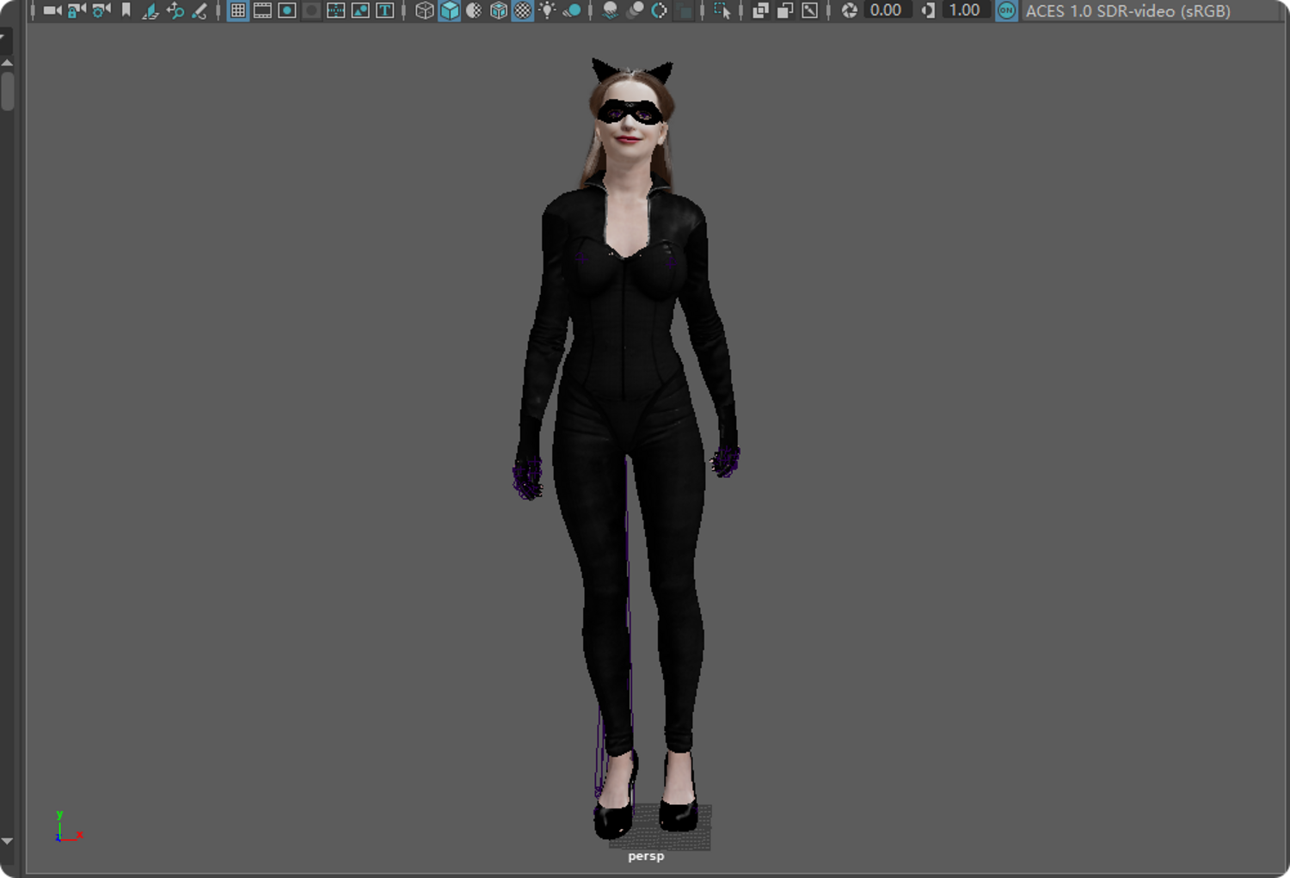Switch to Smooth Shade All mode

tap(449, 10)
